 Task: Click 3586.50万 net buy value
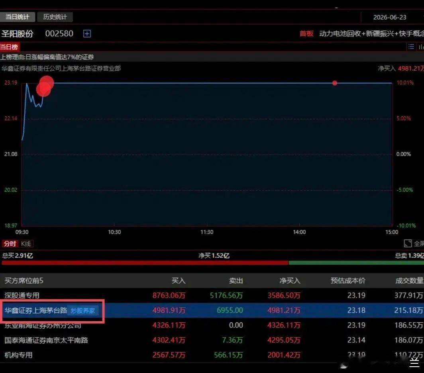pos(284,295)
